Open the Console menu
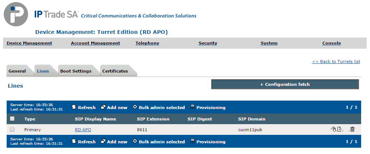The height and width of the screenshot is (154, 370). point(332,43)
